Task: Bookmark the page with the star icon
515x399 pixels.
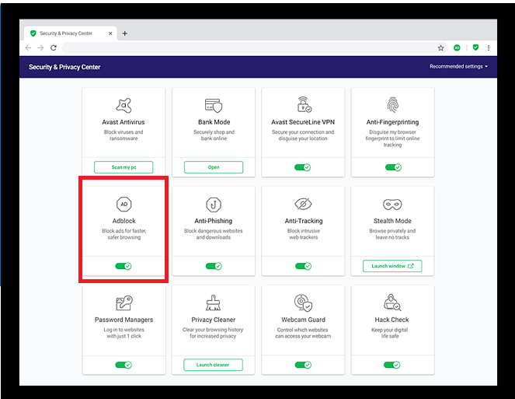Action: (x=440, y=48)
